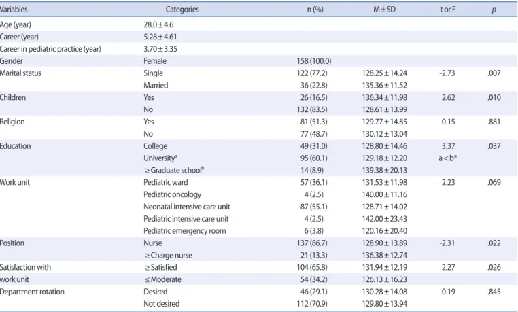The height and width of the screenshot is (312, 518).
Task: Click the '.010' p value
Action: tap(494, 97)
